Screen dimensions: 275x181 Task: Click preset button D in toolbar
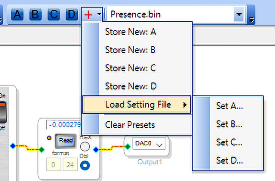click(71, 14)
